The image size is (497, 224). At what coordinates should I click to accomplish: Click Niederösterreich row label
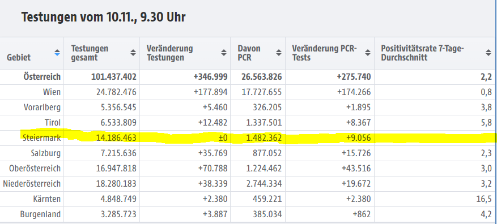point(32,183)
